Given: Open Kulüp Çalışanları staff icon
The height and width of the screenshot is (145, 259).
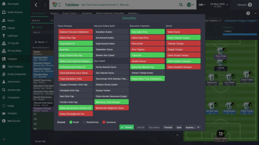Looking at the screenshot, I should click(x=4, y=74).
